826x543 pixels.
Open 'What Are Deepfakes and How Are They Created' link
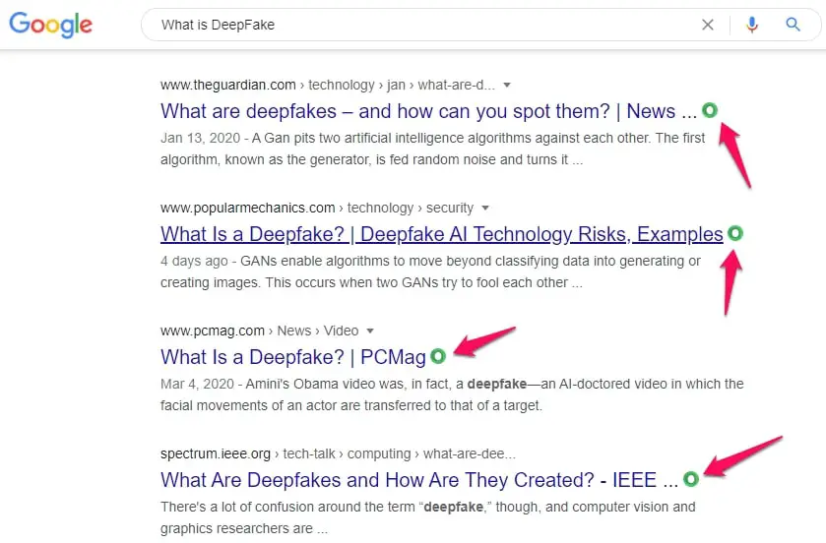419,480
